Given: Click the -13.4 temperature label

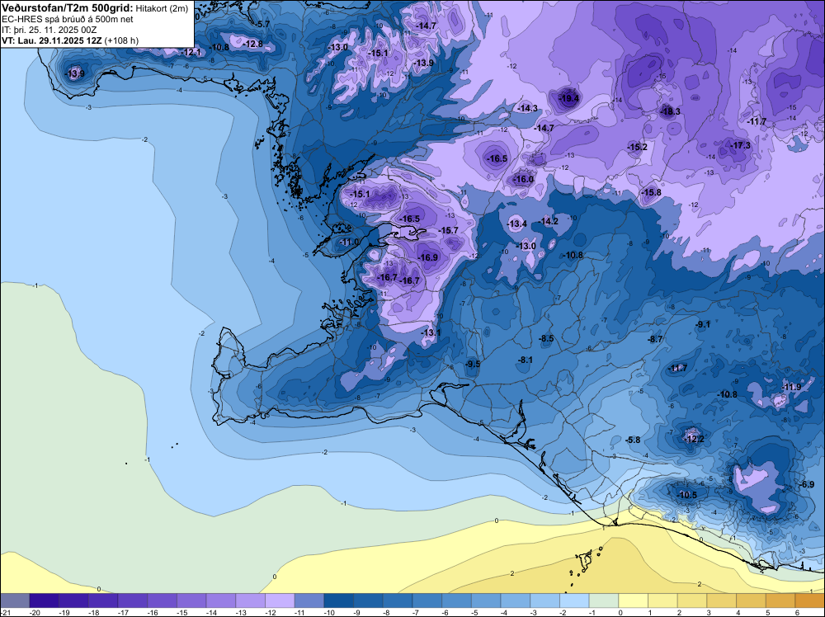Looking at the screenshot, I should coord(516,224).
